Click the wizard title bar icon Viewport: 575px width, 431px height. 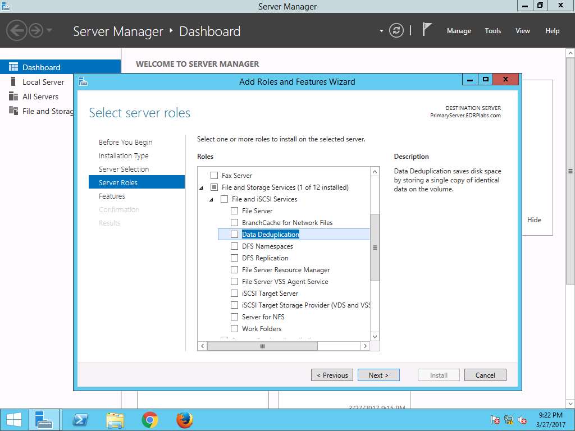83,81
